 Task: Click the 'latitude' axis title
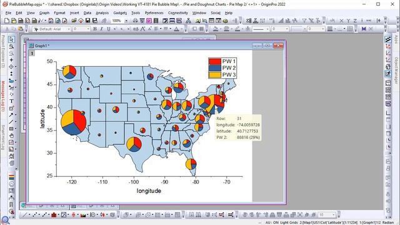click(42, 119)
